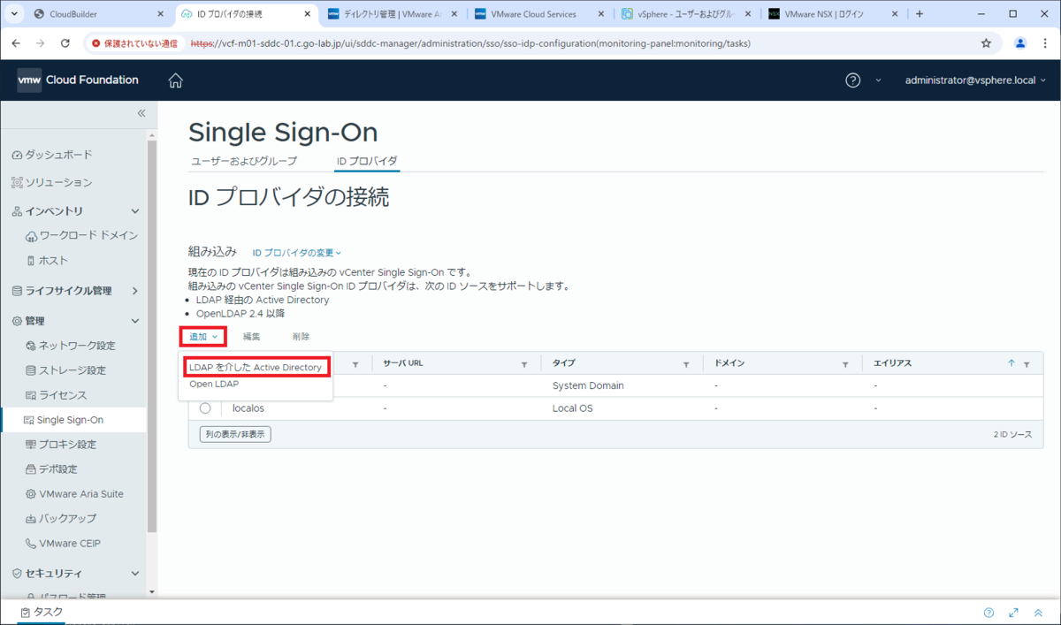Viewport: 1061px width, 625px height.
Task: Open ネットワーク設定 in the sidebar
Action: (x=71, y=346)
